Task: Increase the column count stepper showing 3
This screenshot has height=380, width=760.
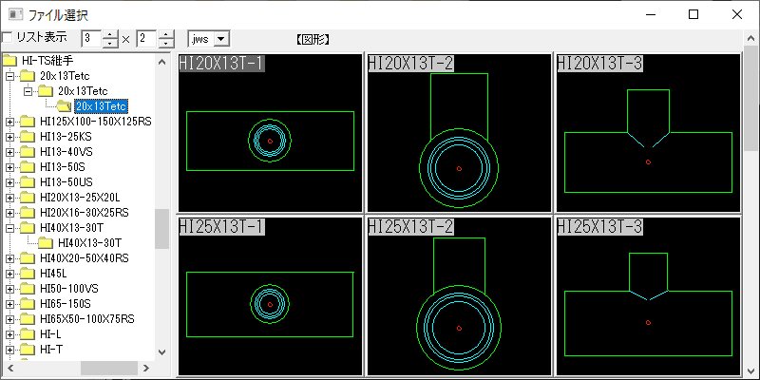Action: (111, 34)
